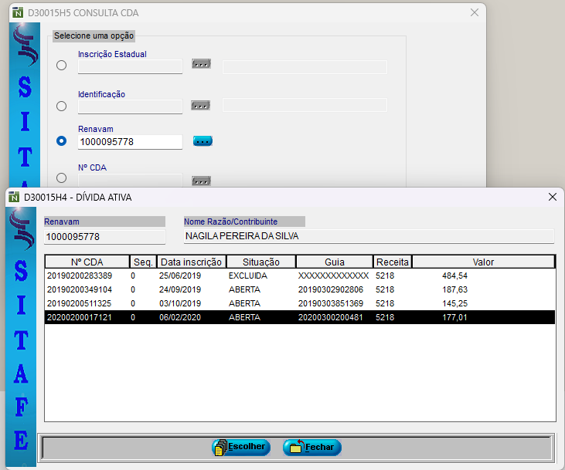Click the Fechar button
The width and height of the screenshot is (565, 470).
[x=311, y=447]
